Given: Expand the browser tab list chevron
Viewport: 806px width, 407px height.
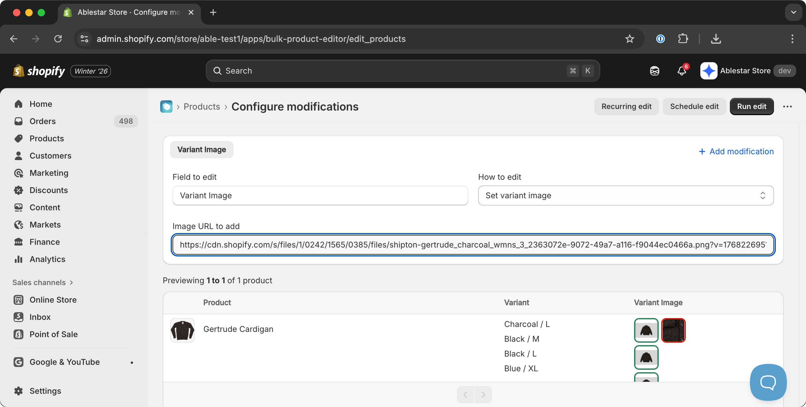Looking at the screenshot, I should [x=793, y=13].
